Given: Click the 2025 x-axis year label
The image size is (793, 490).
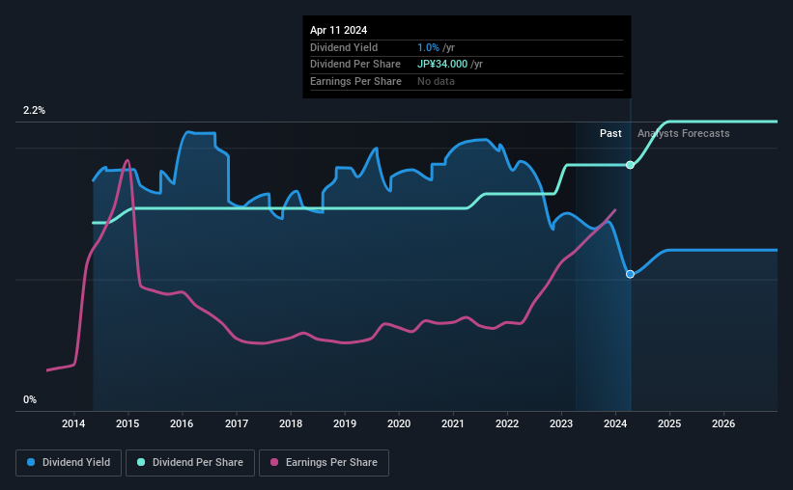Looking at the screenshot, I should pos(669,423).
